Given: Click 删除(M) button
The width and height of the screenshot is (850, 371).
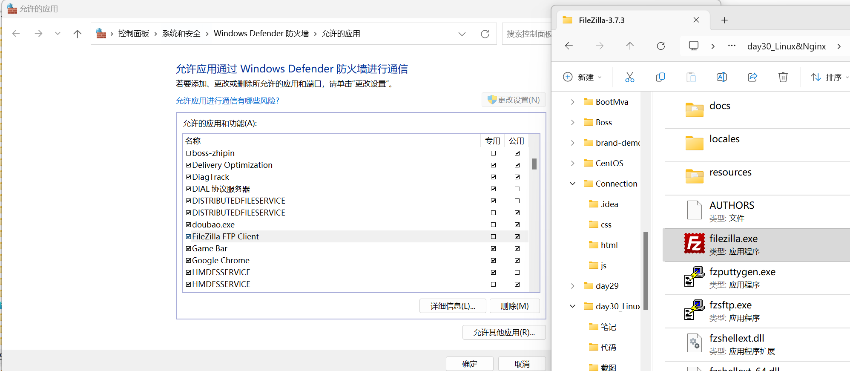Looking at the screenshot, I should point(514,306).
